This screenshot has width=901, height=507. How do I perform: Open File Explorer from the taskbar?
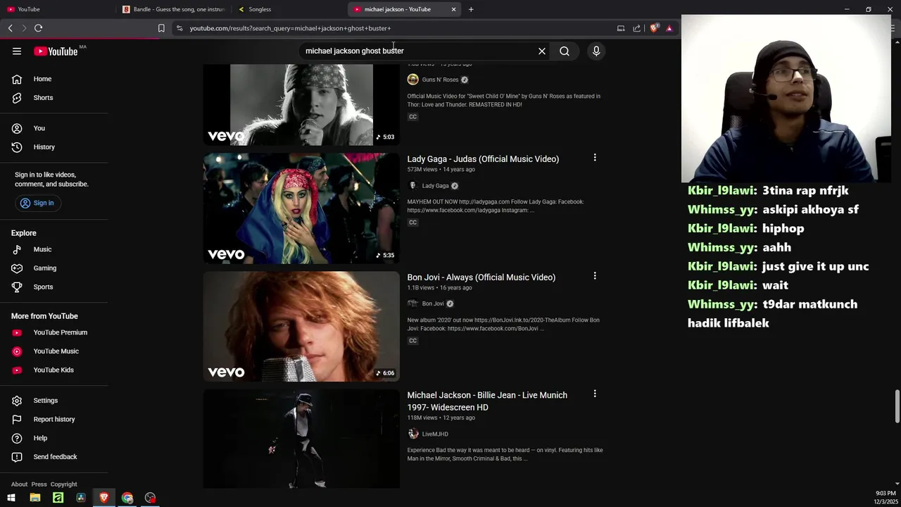35,498
